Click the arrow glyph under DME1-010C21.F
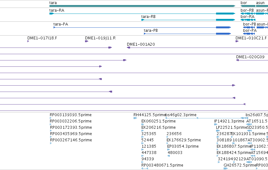268x170 pixels. coord(237,41)
